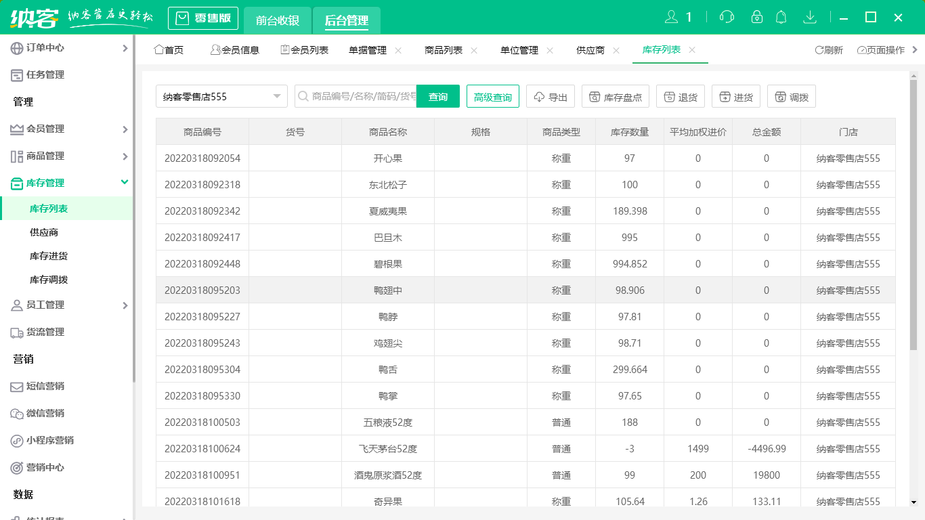
Task: Click the 员工管理 person icon
Action: point(17,305)
